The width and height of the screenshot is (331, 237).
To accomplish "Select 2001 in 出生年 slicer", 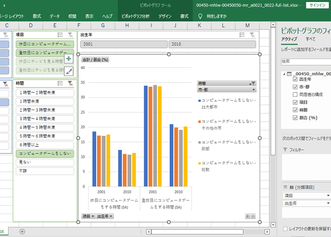I will coord(124,44).
